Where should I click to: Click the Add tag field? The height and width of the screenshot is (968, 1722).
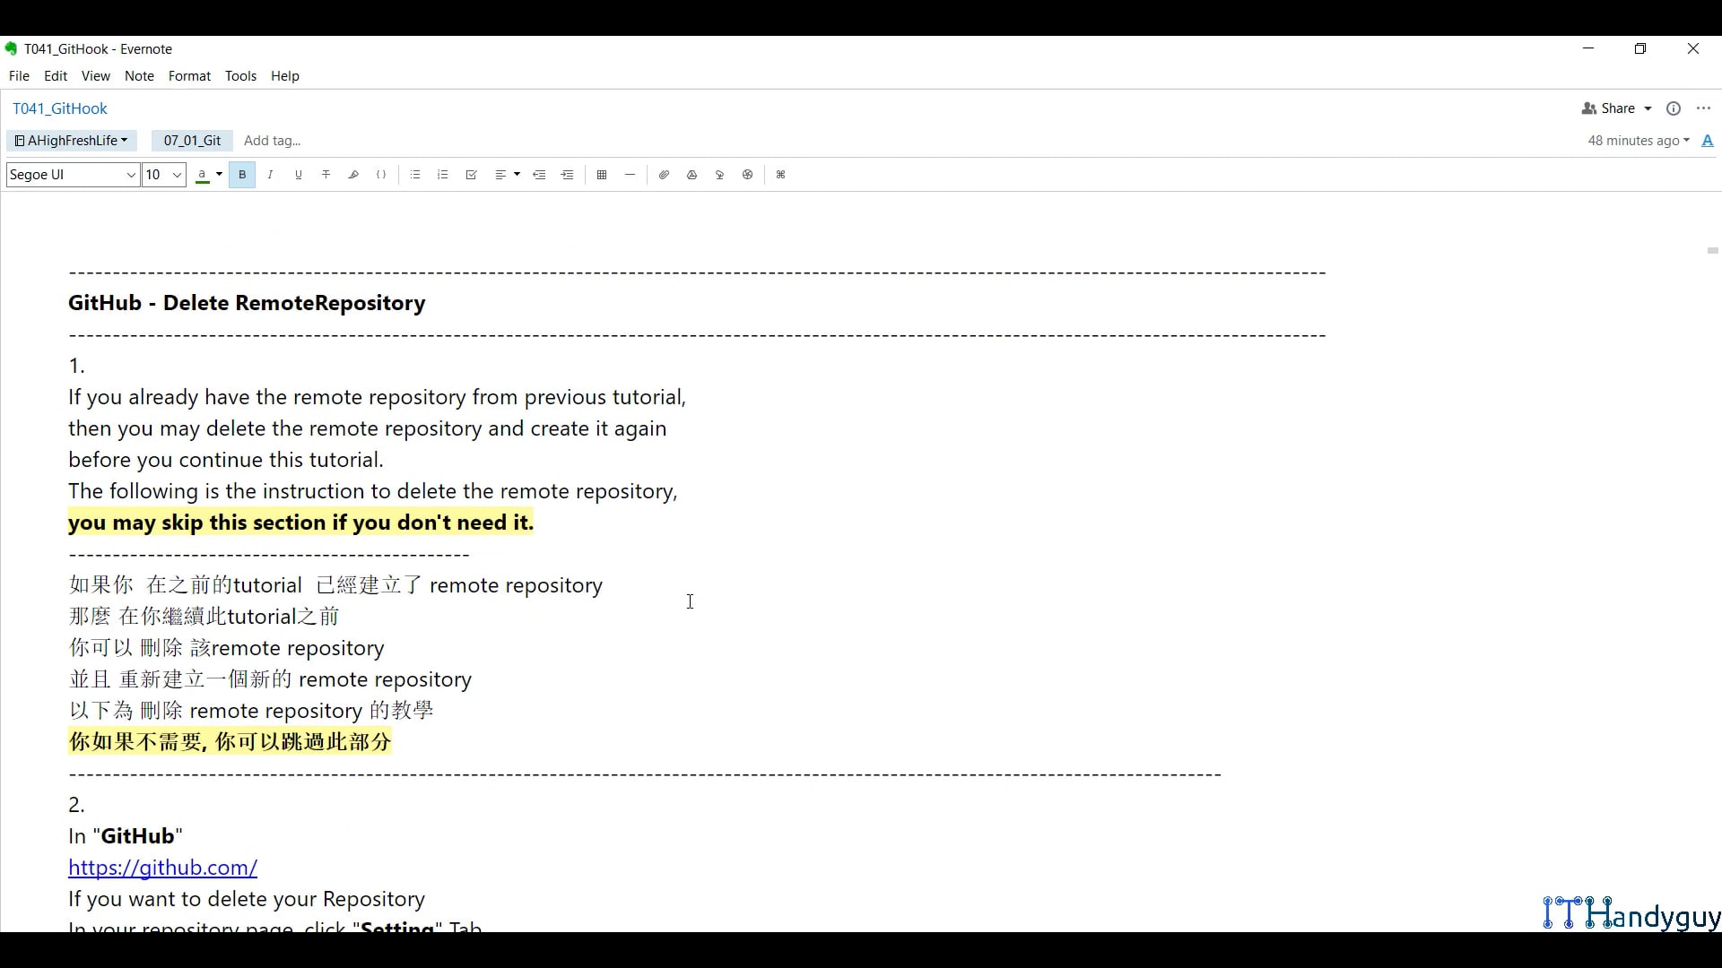pyautogui.click(x=273, y=141)
